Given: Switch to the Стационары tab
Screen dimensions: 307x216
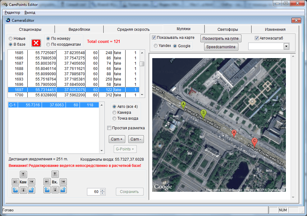Looking at the screenshot, I should click(30, 30).
